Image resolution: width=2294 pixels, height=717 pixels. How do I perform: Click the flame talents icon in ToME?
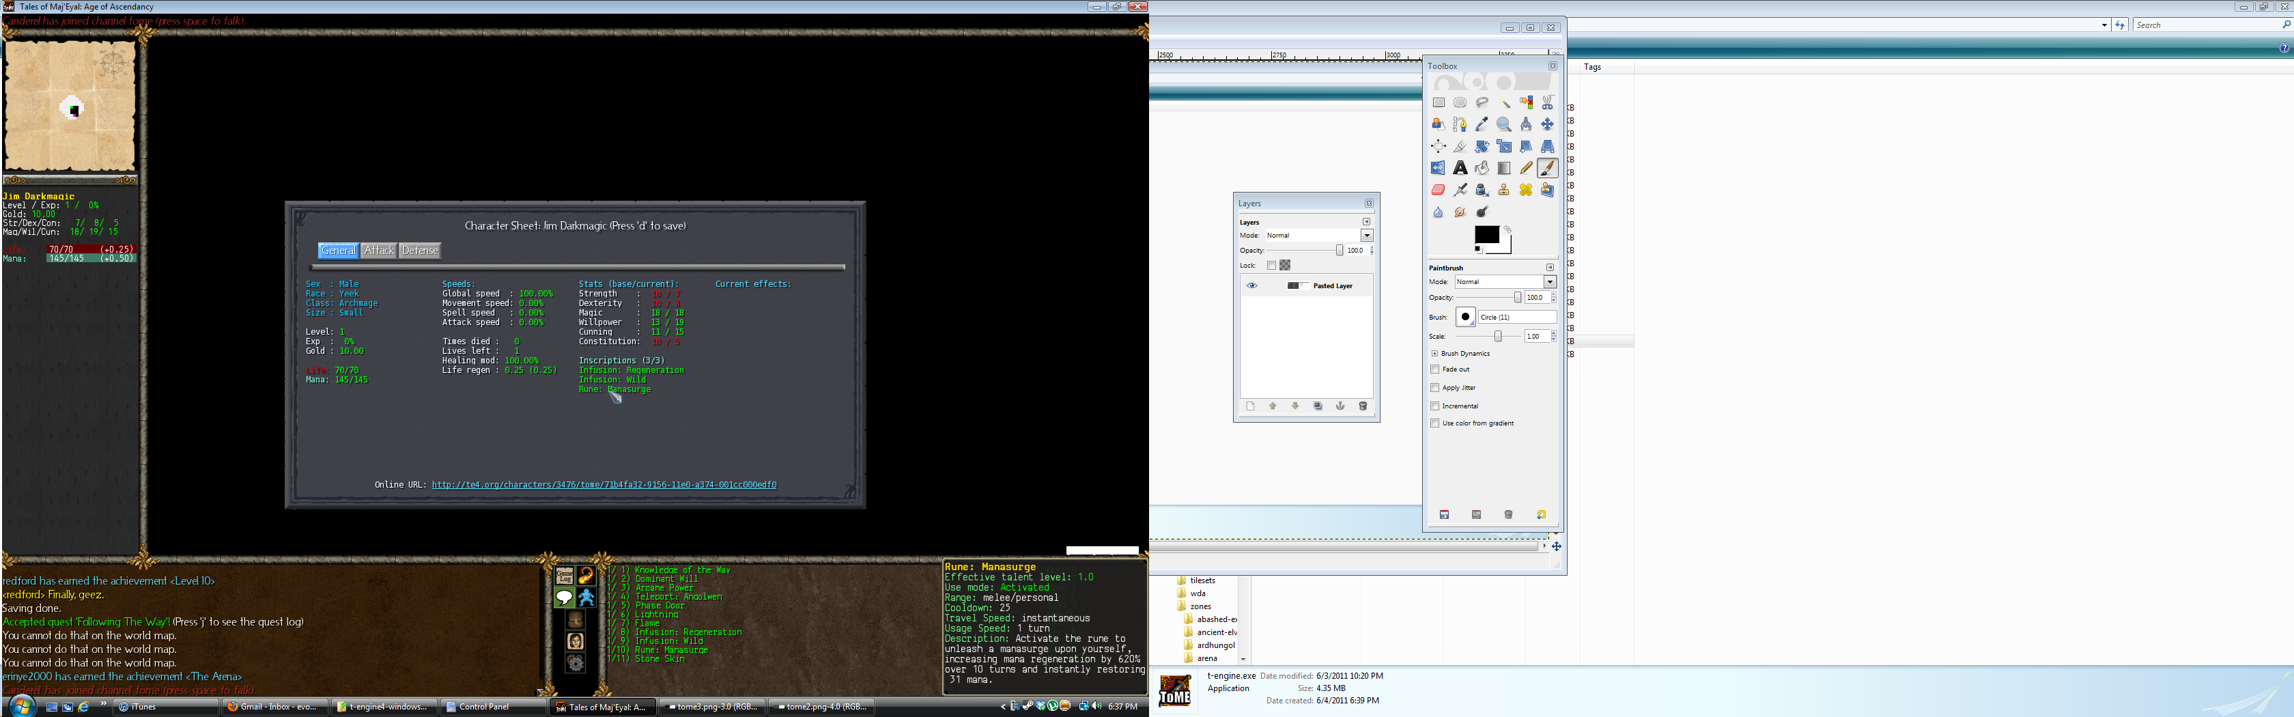click(586, 576)
